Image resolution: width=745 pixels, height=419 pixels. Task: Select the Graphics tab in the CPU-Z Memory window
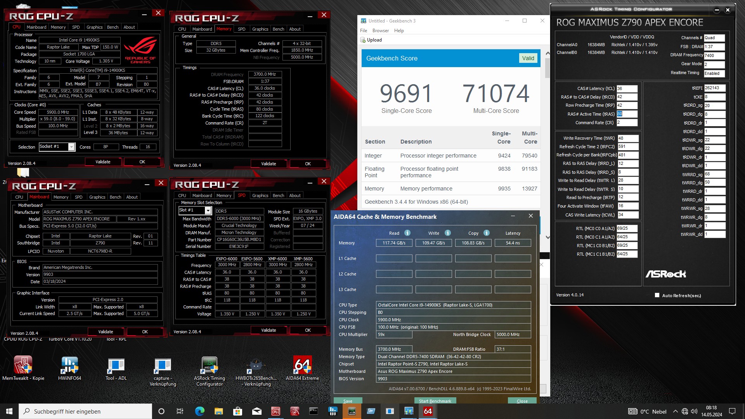click(260, 29)
